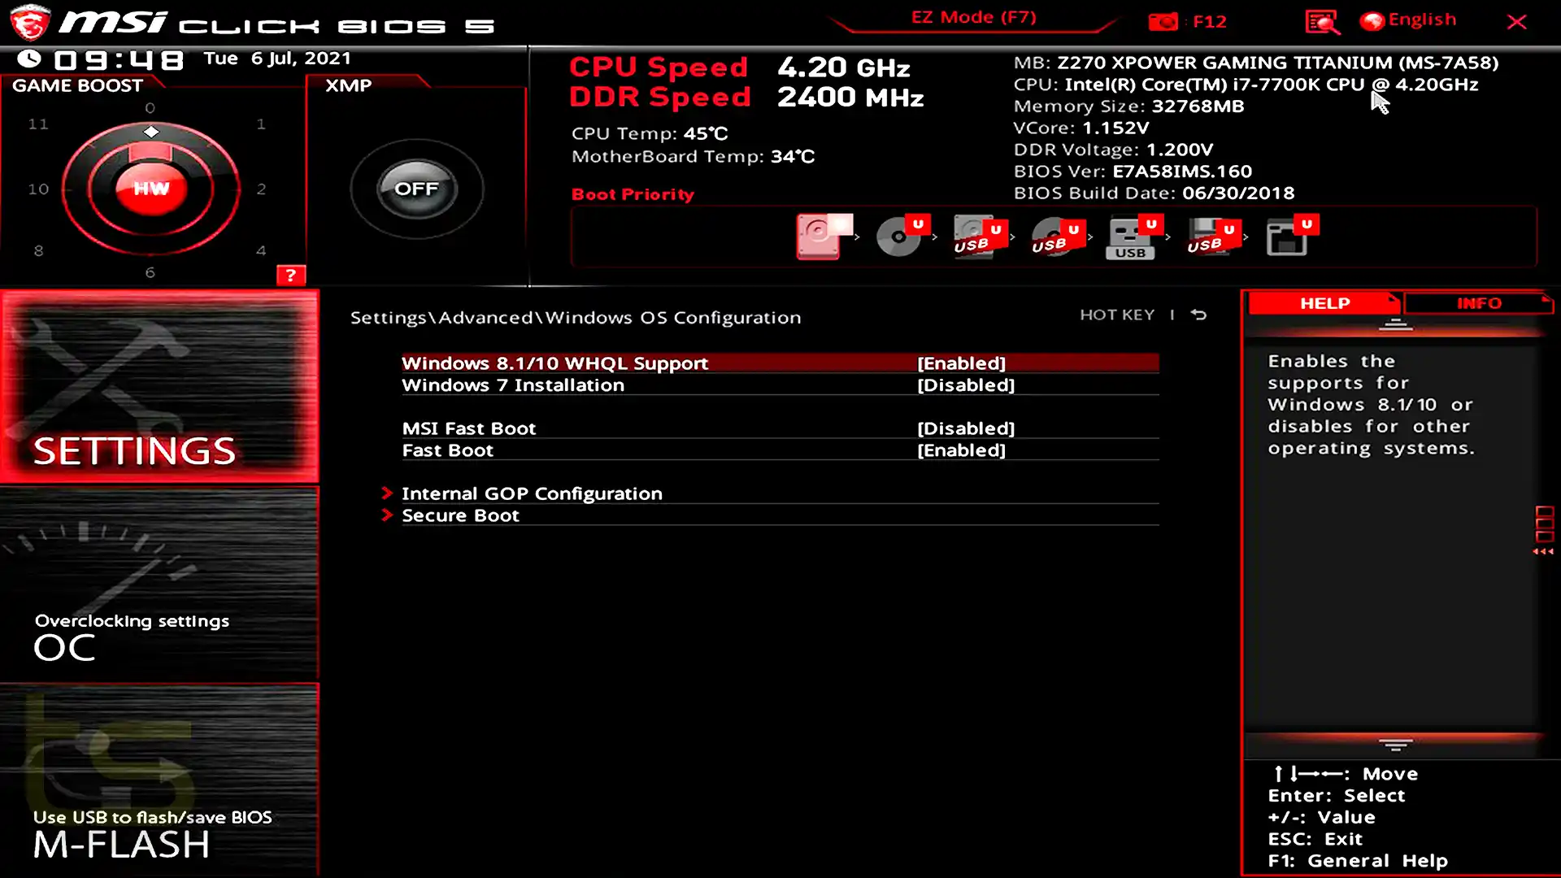This screenshot has width=1561, height=878.
Task: Open the HELP tab
Action: [1324, 303]
